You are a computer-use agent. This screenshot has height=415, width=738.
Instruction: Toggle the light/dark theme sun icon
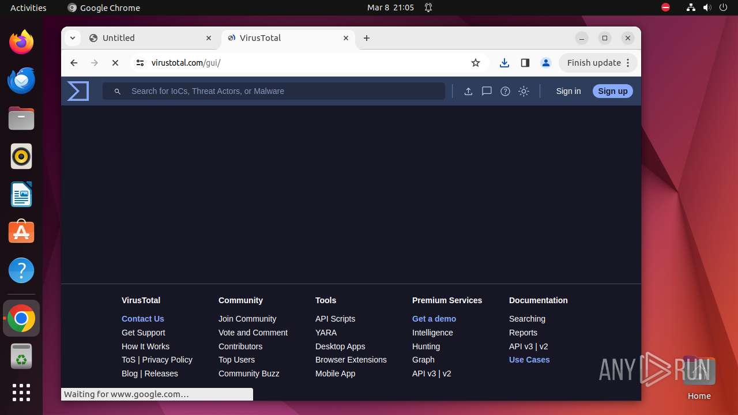click(524, 91)
